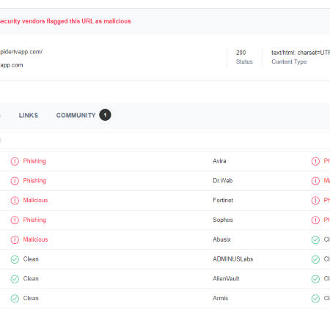Click the Abusix vendor name

pyautogui.click(x=221, y=239)
